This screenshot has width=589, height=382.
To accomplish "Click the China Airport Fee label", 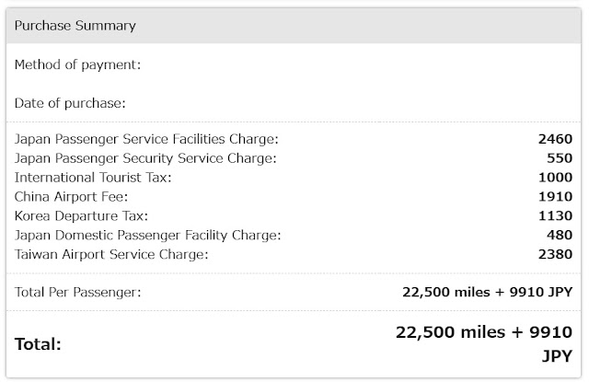I will click(71, 197).
